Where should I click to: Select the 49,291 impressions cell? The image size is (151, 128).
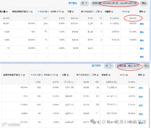point(6,23)
